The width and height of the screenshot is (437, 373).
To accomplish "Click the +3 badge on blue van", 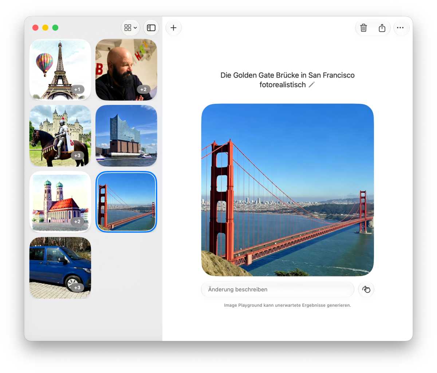I will pyautogui.click(x=77, y=287).
